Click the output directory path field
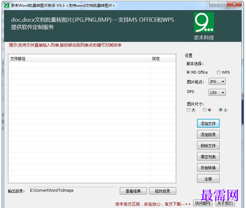This screenshot has width=246, height=208. (72, 191)
